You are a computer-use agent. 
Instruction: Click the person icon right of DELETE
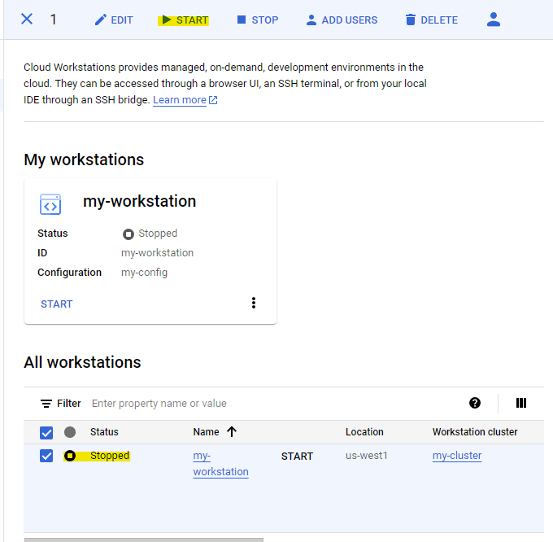click(x=494, y=20)
